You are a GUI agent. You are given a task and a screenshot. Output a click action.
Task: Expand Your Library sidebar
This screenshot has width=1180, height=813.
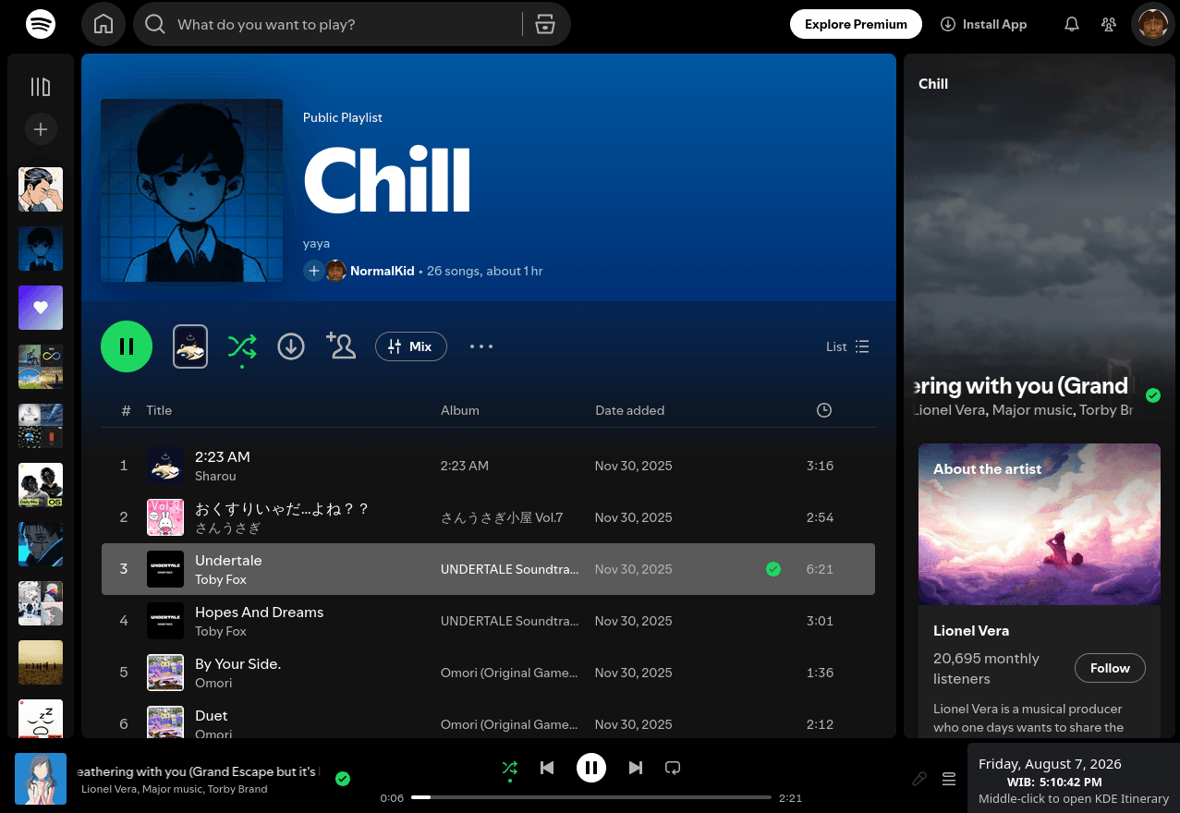[x=41, y=87]
